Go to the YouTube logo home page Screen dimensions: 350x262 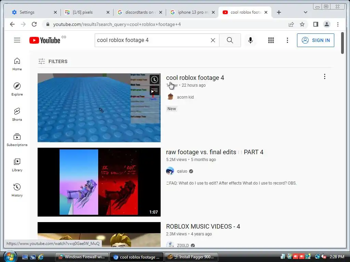click(45, 40)
